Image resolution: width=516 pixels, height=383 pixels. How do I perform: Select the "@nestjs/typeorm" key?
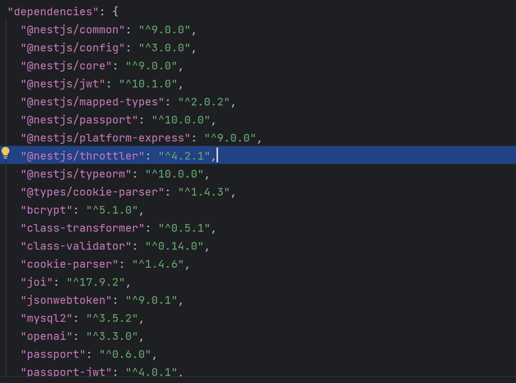tap(76, 174)
